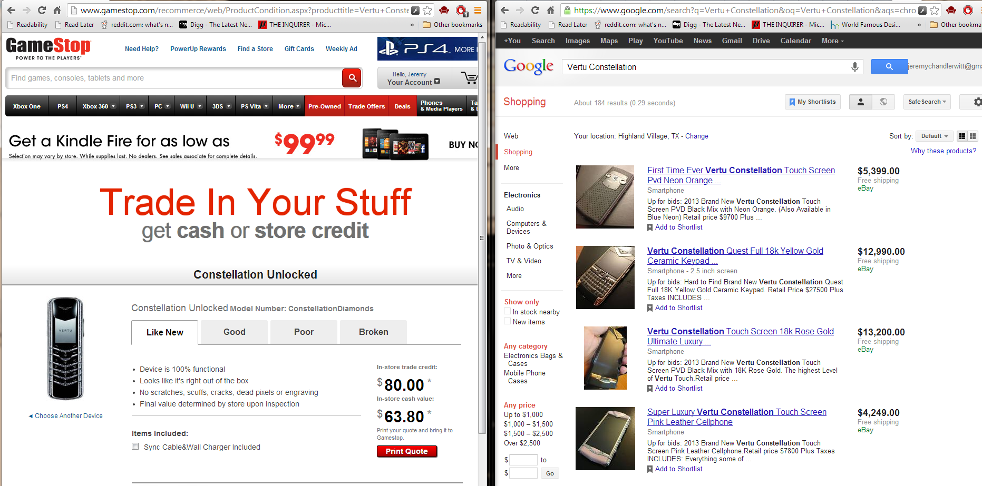Open Images in Google top bar
The image size is (982, 486).
point(577,41)
